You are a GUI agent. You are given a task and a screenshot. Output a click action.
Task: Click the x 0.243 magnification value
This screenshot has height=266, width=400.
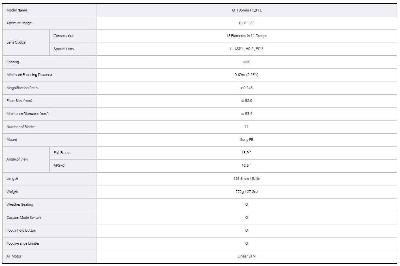(x=246, y=88)
